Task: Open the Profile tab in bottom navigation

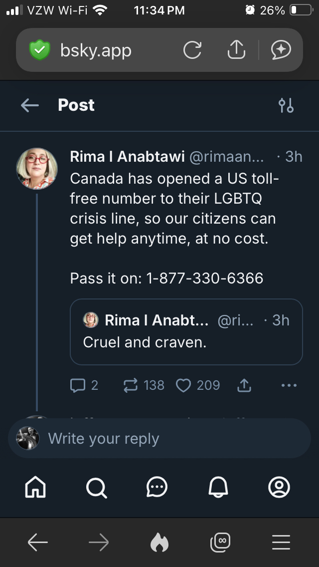Action: tap(279, 487)
